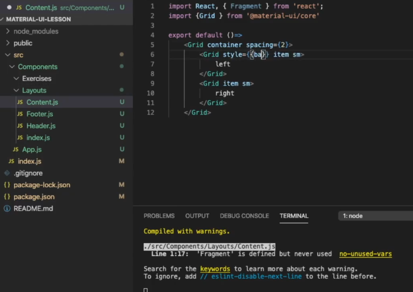Click the braces icon of package.json
The image size is (413, 292).
click(x=7, y=197)
